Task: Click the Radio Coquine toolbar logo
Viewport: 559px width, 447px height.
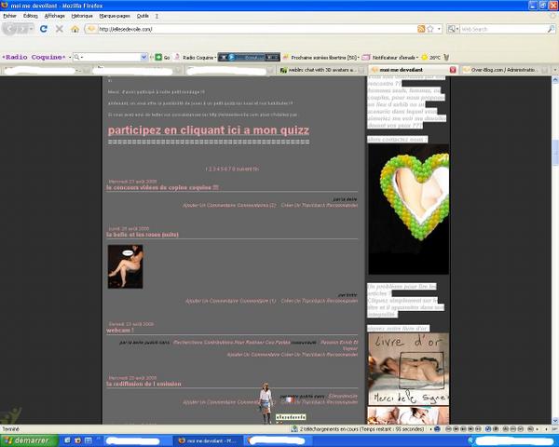Action: pos(34,57)
